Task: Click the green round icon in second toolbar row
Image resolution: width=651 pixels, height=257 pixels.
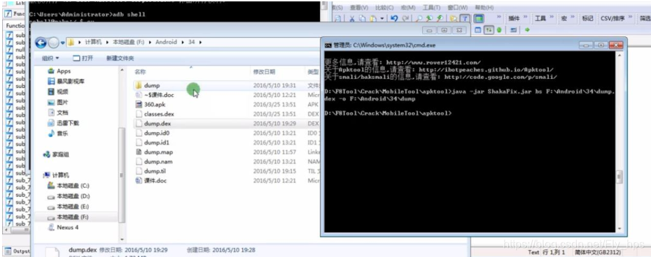Action: (499, 30)
